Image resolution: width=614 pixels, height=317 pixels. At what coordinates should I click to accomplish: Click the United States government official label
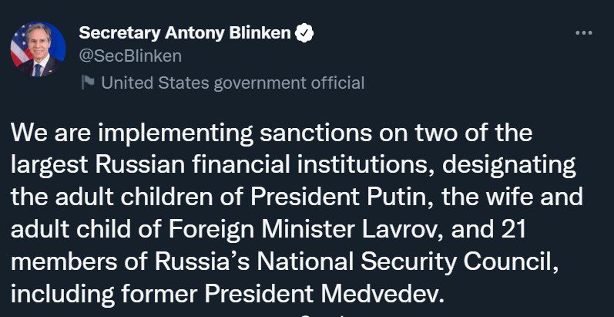233,83
